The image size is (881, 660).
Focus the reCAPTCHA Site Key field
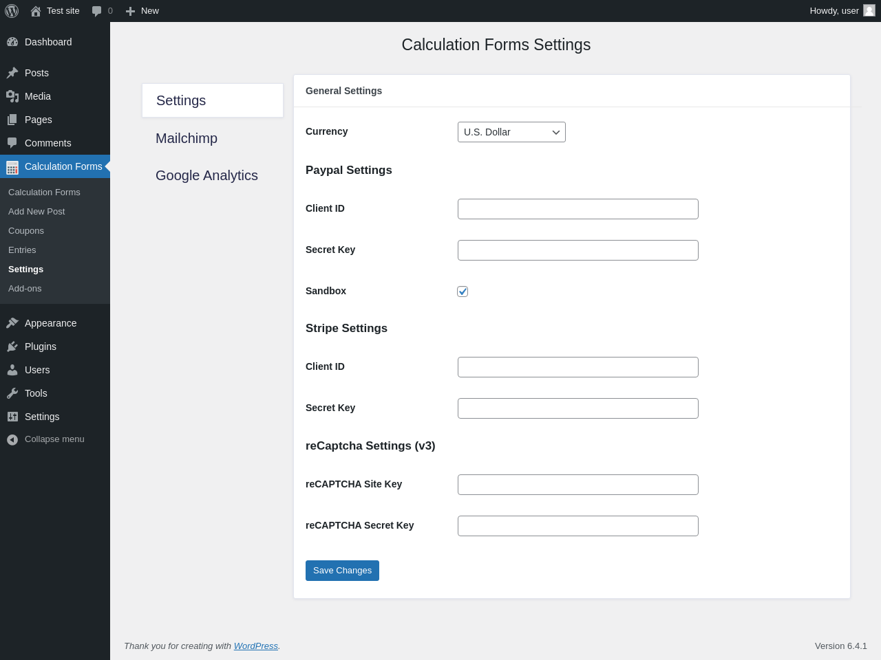pyautogui.click(x=578, y=485)
